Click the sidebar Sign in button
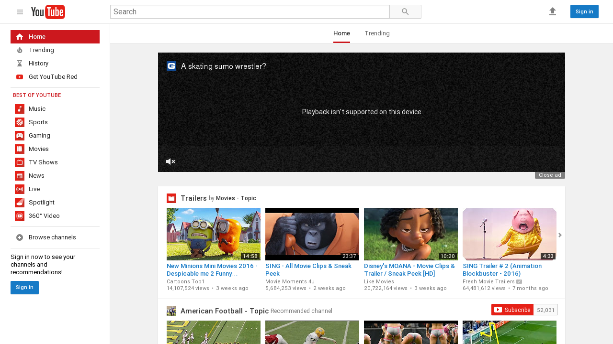 click(24, 288)
